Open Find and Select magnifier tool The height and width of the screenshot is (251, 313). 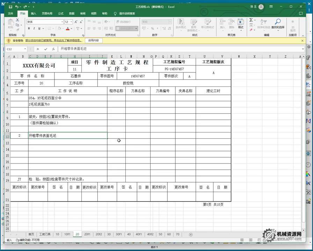(278, 23)
